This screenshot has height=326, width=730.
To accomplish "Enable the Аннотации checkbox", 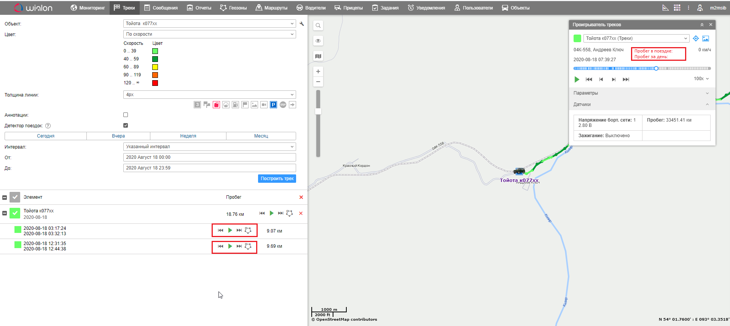I will 126,115.
